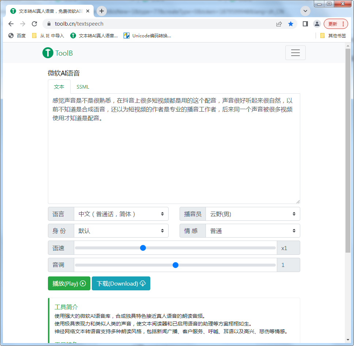
Task: Open the 文本转AI真人语音 bookmark
Action: (94, 36)
